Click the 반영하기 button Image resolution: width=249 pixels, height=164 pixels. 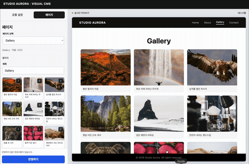pos(33,159)
